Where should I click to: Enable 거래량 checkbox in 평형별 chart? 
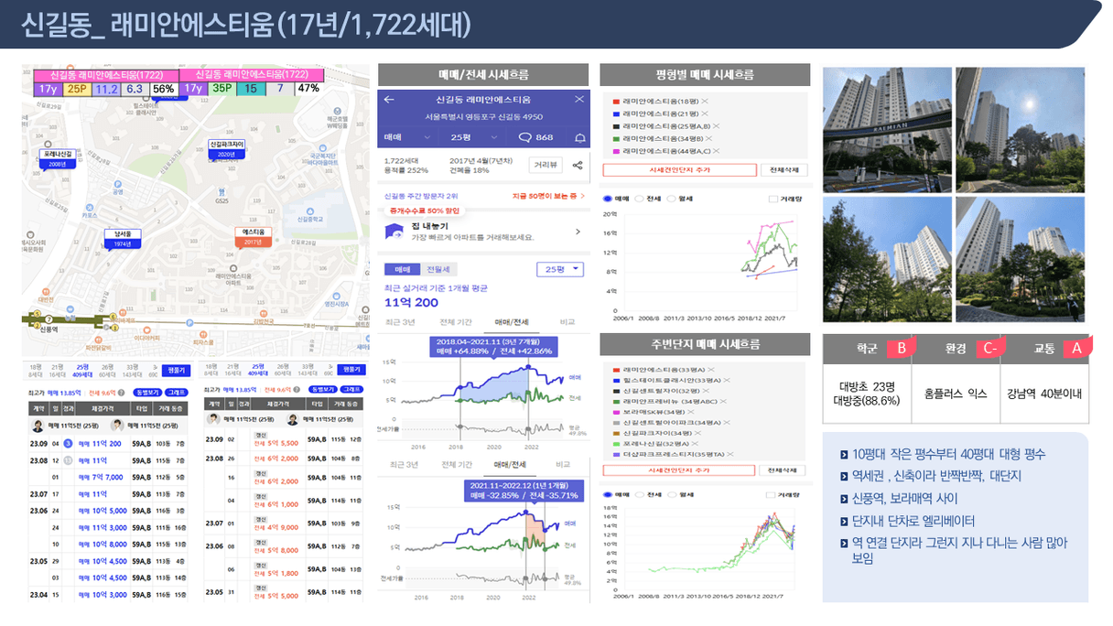point(773,198)
